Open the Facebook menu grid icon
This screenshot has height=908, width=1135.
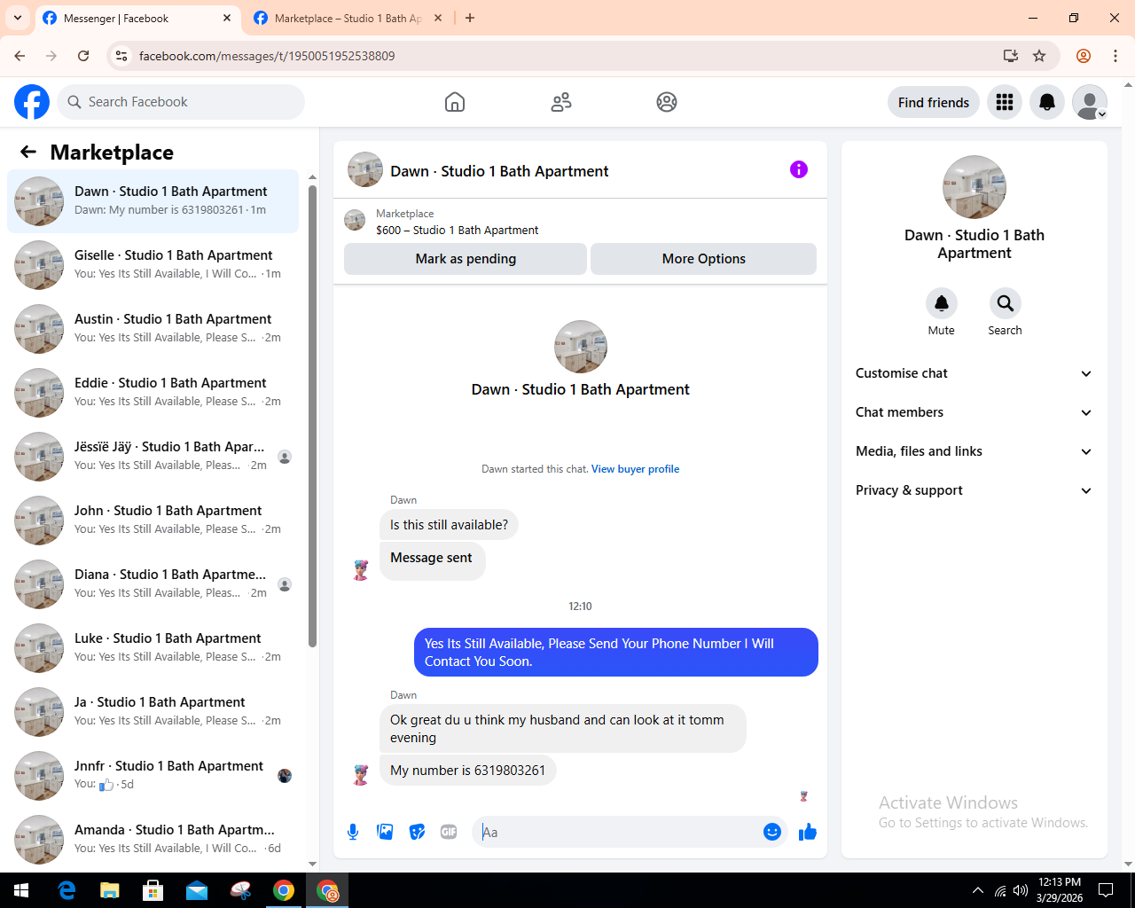pos(1005,102)
